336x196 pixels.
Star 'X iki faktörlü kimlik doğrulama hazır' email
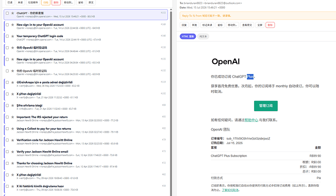coord(13,186)
